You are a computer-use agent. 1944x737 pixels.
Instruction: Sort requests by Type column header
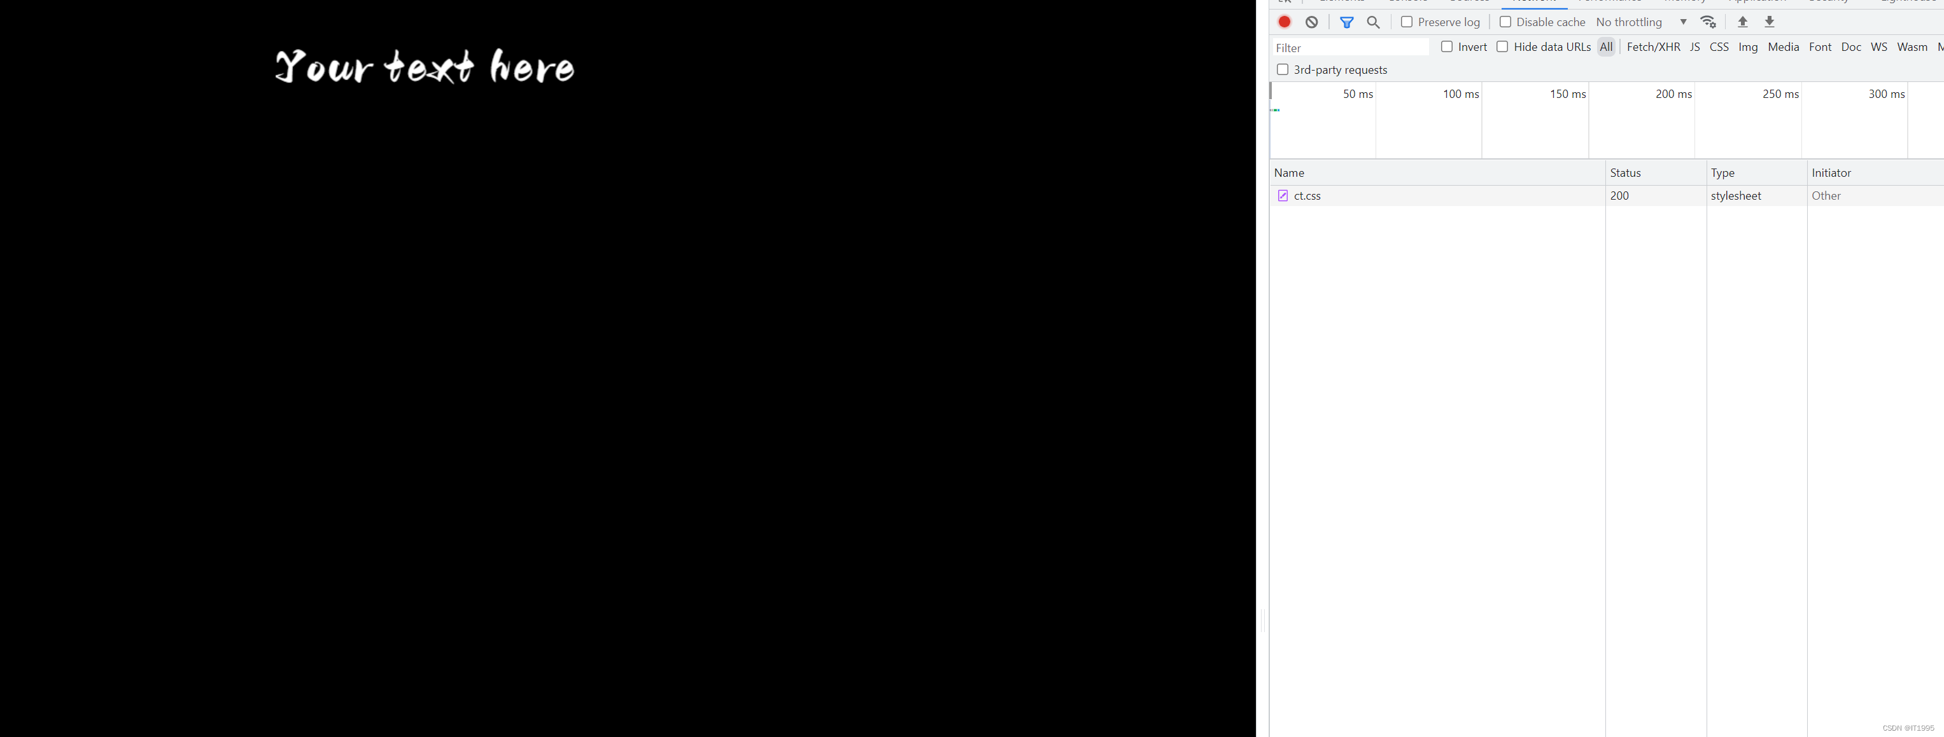[x=1757, y=172]
